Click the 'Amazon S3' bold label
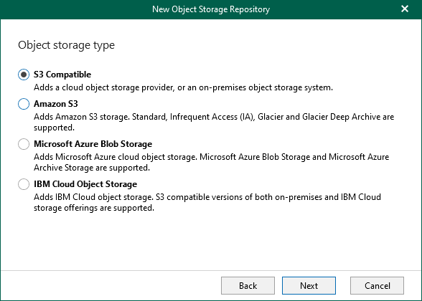The image size is (422, 301). pos(56,104)
